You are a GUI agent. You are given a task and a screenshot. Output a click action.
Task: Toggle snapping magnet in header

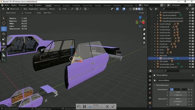(77, 9)
